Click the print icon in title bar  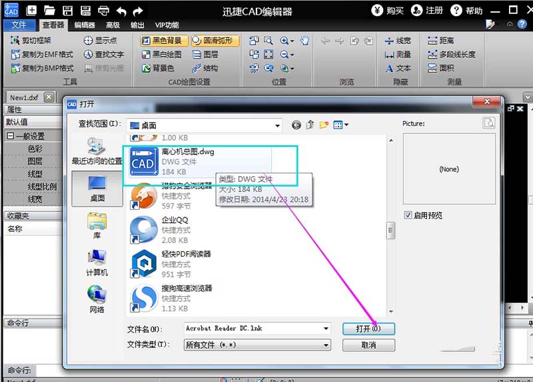pos(103,11)
